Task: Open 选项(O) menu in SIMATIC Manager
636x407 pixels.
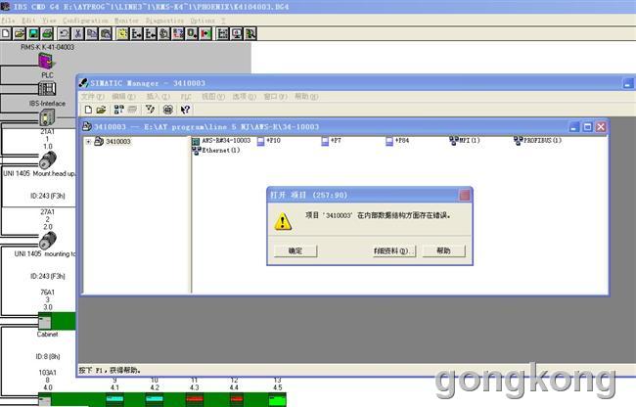Action: (245, 97)
